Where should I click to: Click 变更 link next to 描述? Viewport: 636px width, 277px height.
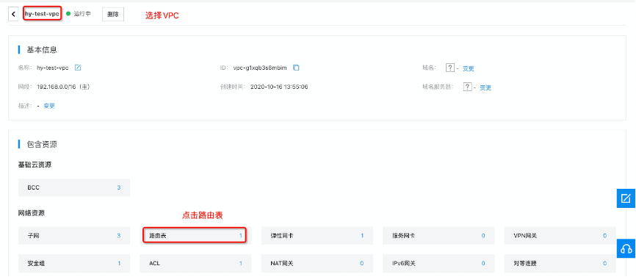pos(49,106)
